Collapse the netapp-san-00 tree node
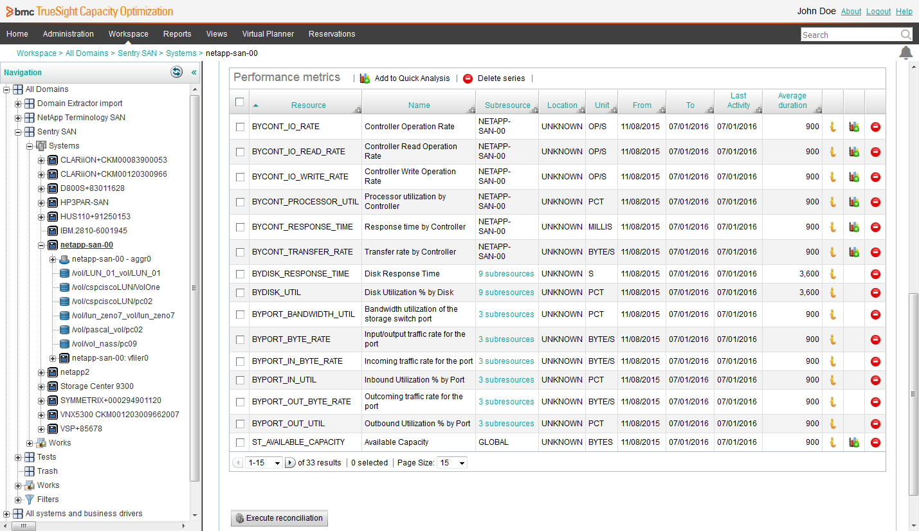The width and height of the screenshot is (919, 531). pos(41,245)
